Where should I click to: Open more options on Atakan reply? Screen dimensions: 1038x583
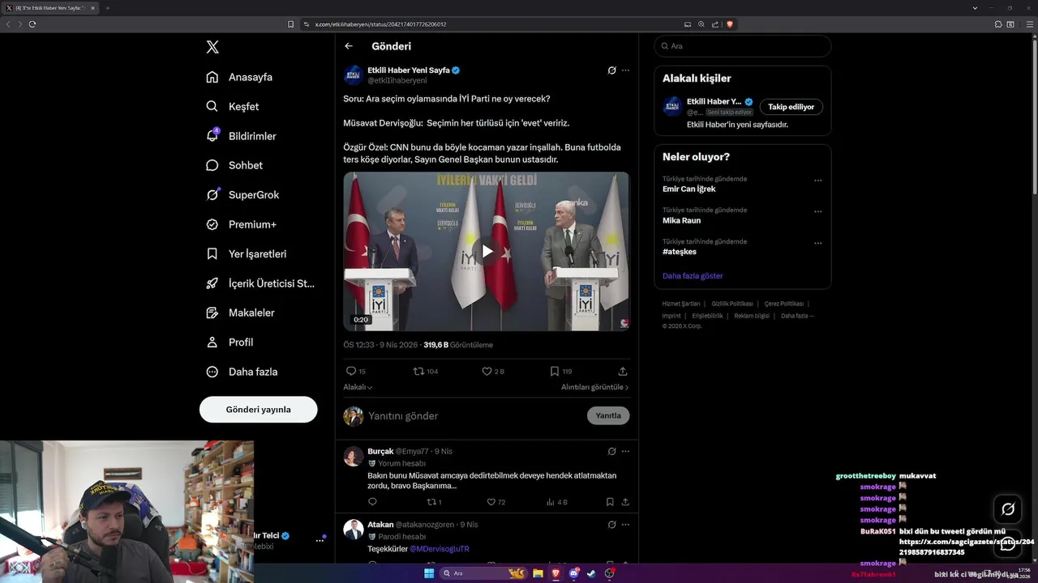pyautogui.click(x=625, y=525)
